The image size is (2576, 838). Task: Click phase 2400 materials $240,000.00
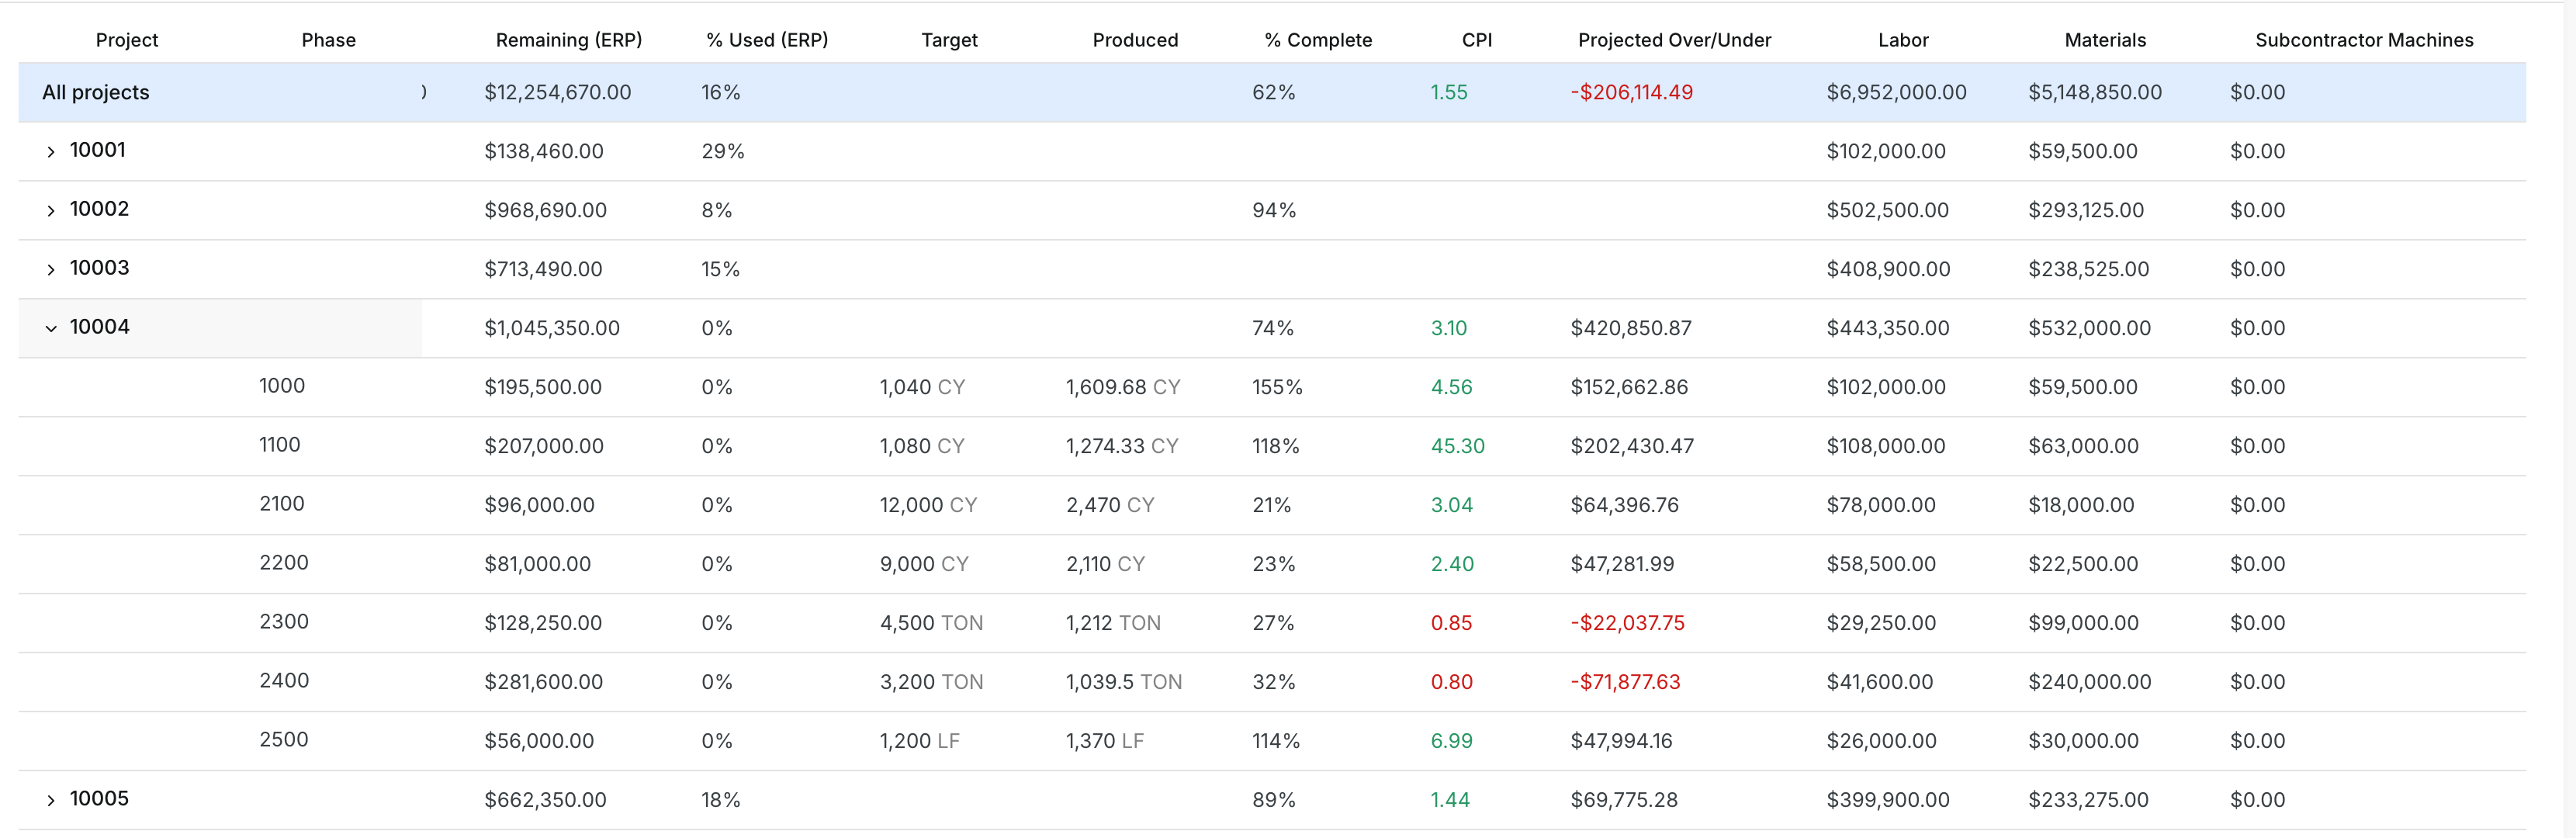pyautogui.click(x=2089, y=682)
